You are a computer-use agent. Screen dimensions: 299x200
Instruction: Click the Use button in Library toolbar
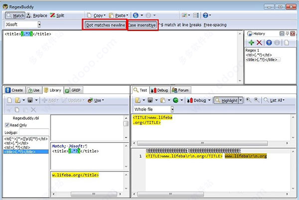[x=96, y=100]
